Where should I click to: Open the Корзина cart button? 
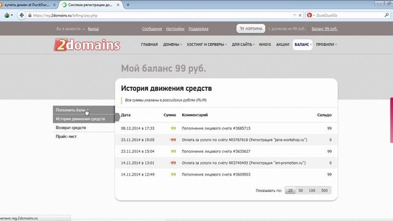(x=251, y=29)
